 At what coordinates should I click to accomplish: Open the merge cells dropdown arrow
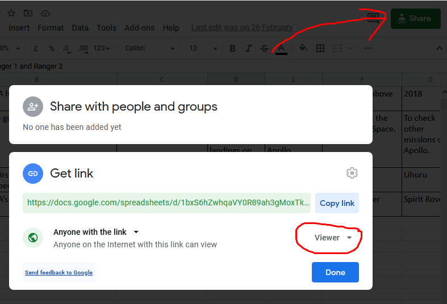click(x=350, y=49)
